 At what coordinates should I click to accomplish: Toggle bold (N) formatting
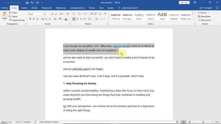pos(30,19)
